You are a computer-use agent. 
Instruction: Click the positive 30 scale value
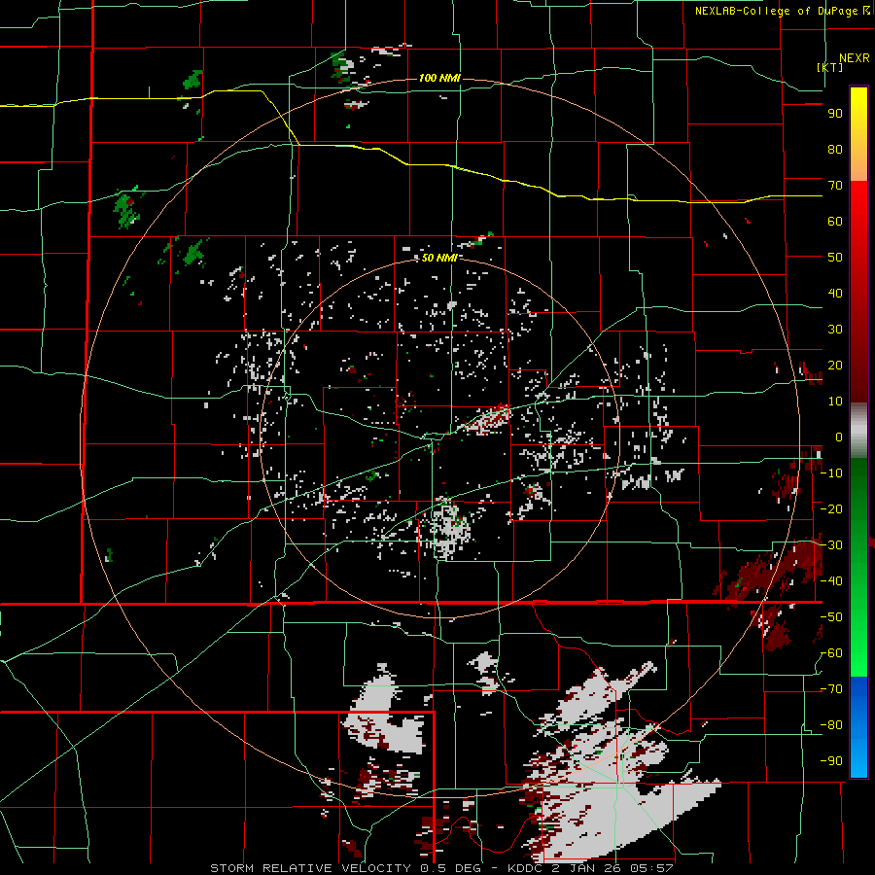835,330
